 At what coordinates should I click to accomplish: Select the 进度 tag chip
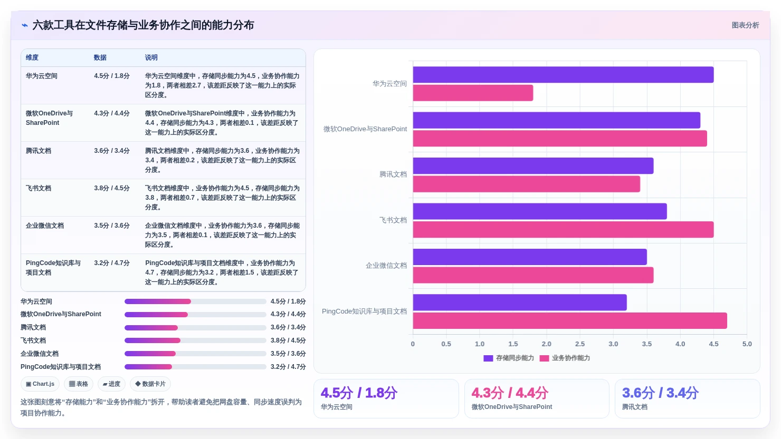click(111, 384)
